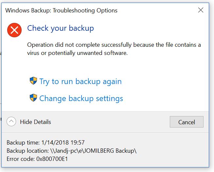Screen dimensions: 214x172
Task: Cancel the troubleshooting dialog
Action: tap(187, 122)
